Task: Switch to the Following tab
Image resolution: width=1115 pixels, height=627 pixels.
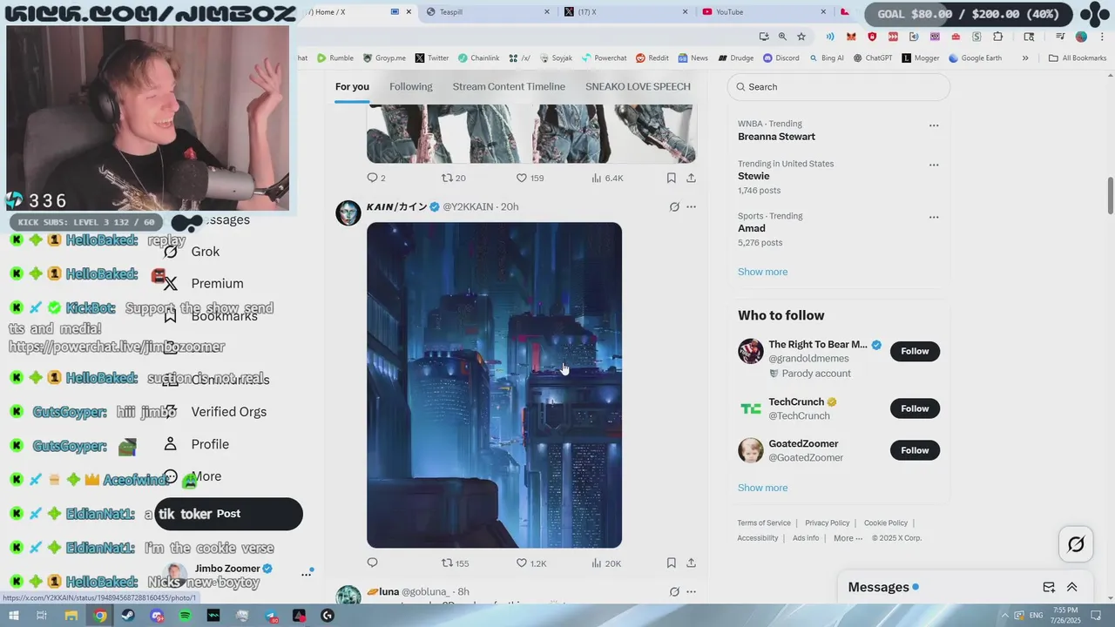Action: 410,86
